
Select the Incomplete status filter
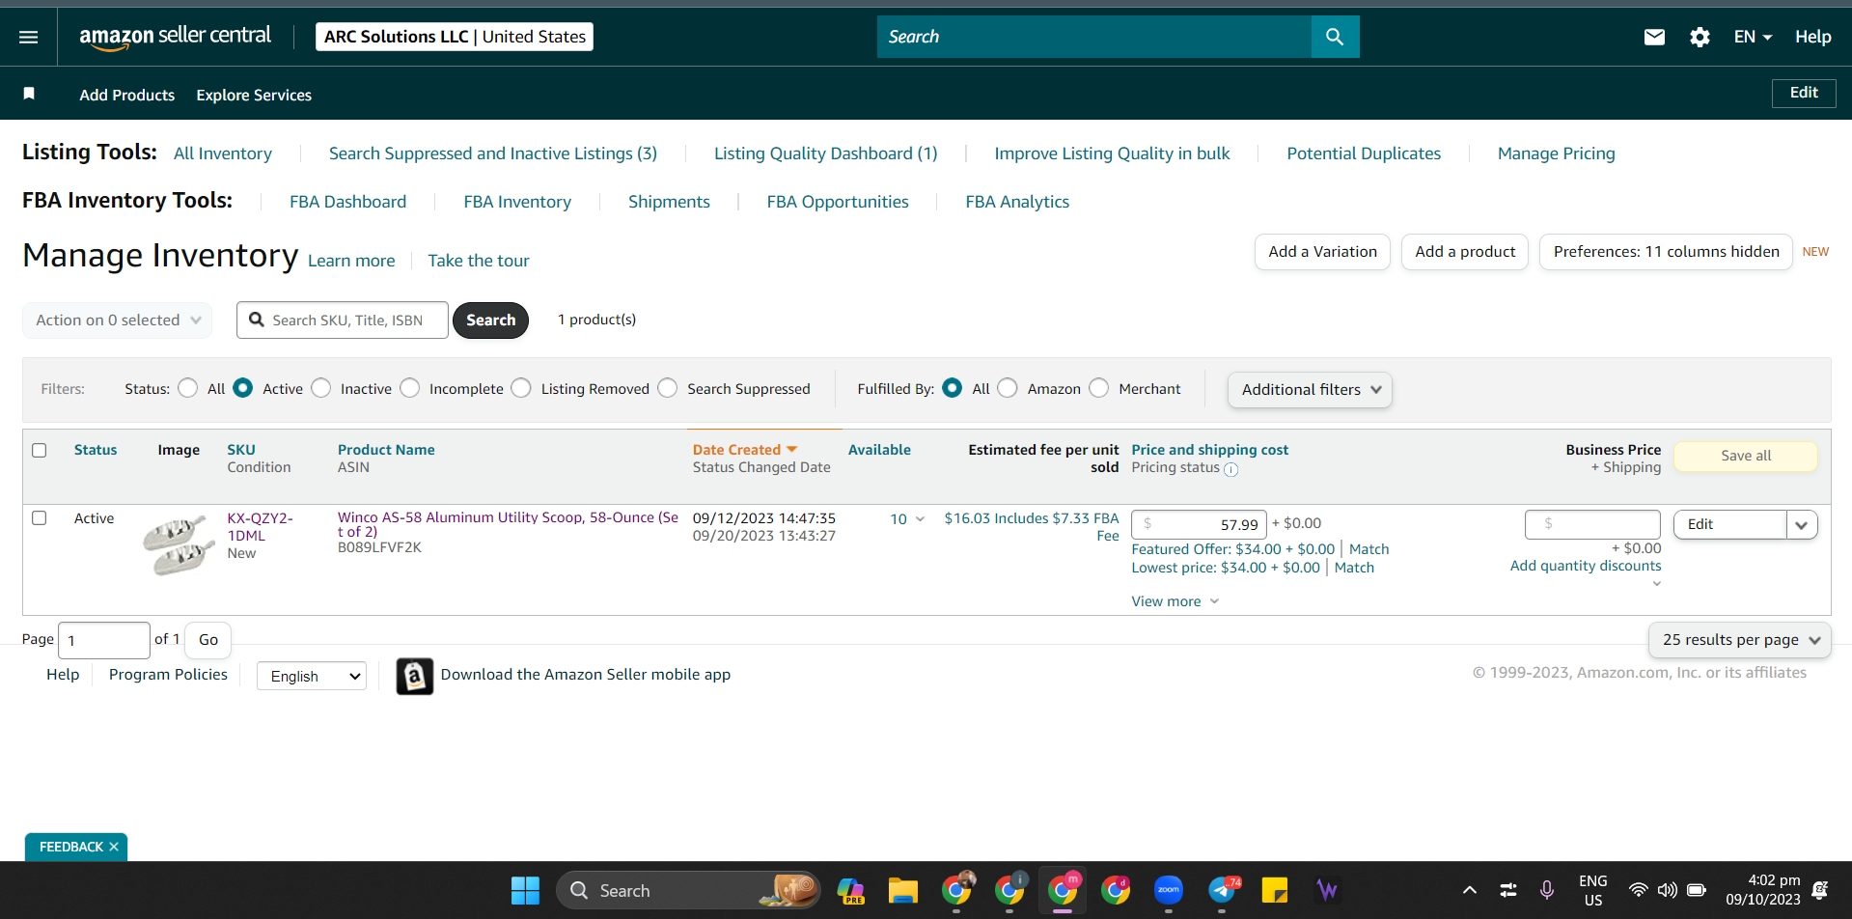(410, 388)
